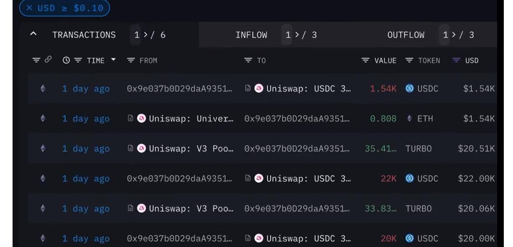
Task: Open the filter icon for From column
Action: (131, 60)
